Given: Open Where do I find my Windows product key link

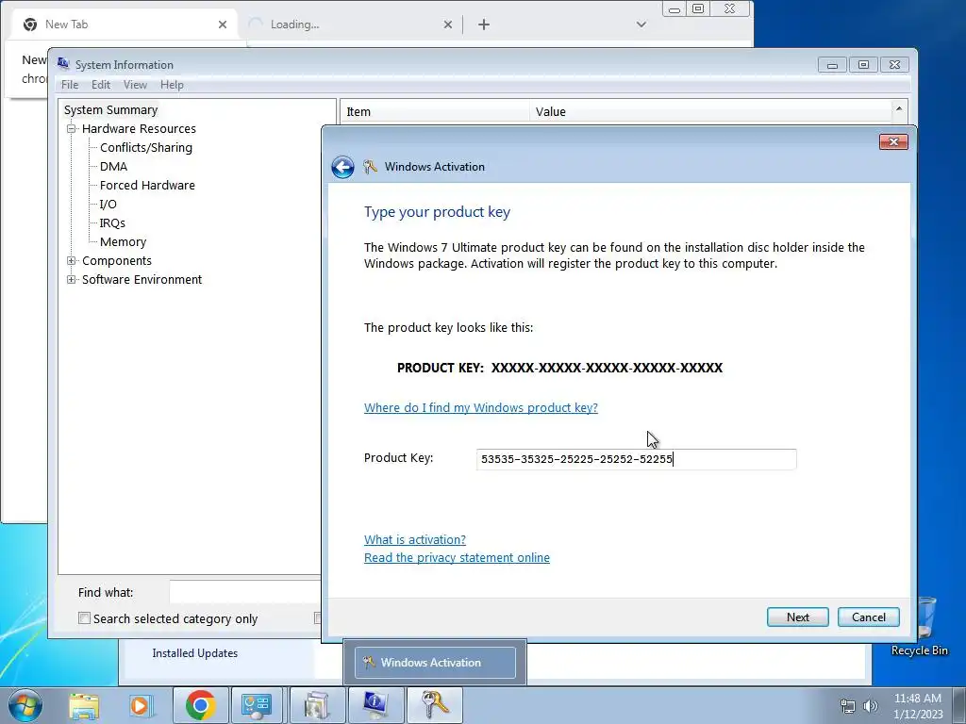Looking at the screenshot, I should pos(480,407).
